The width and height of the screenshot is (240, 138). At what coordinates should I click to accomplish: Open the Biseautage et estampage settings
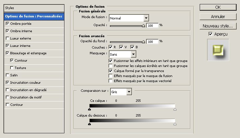coord(28,53)
